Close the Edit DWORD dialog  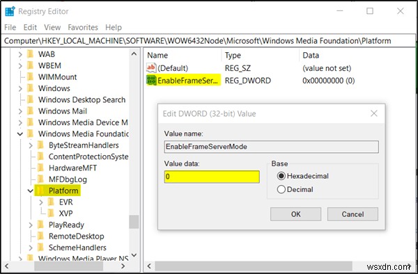pyautogui.click(x=374, y=113)
